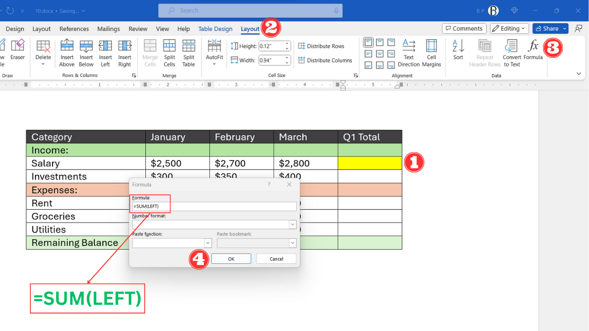Switch to the Table Design tab
Image resolution: width=589 pixels, height=331 pixels.
tap(215, 29)
